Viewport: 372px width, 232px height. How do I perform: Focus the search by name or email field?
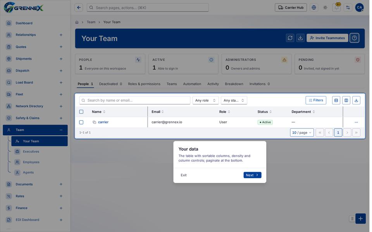tap(135, 101)
